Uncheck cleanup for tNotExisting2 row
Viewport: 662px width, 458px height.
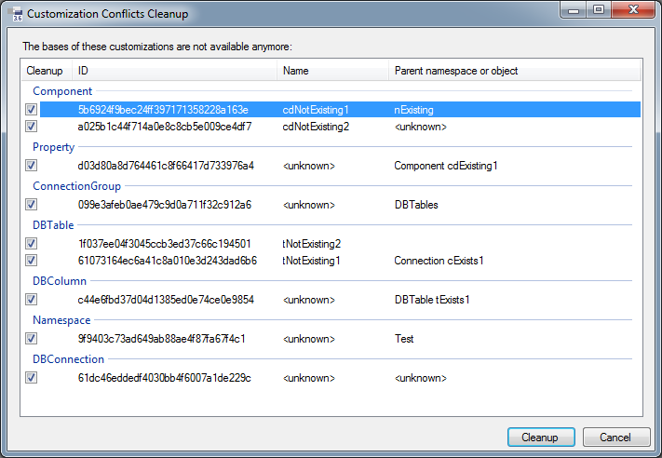[32, 244]
